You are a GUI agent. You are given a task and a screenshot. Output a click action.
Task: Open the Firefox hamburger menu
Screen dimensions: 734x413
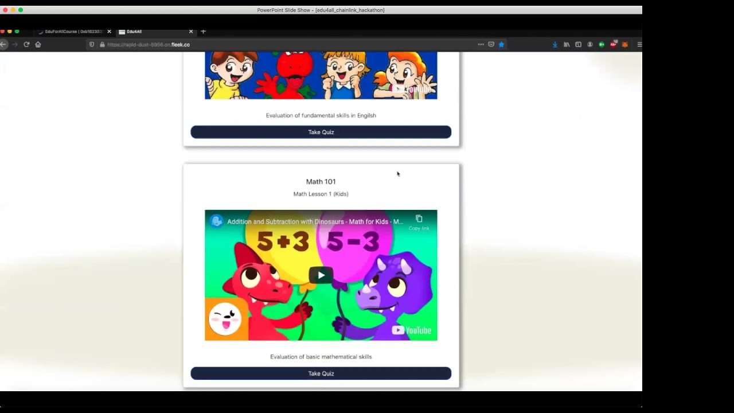[x=639, y=44]
